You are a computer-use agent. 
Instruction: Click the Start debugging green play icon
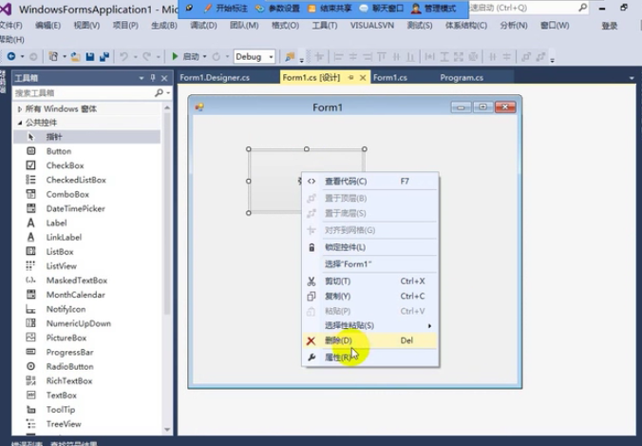point(175,56)
